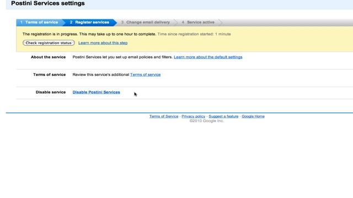The height and width of the screenshot is (198, 353).
Task: Open Learn more about this step link
Action: click(x=103, y=43)
